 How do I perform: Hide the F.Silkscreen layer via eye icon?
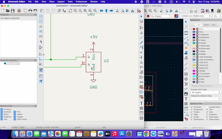[197, 46]
